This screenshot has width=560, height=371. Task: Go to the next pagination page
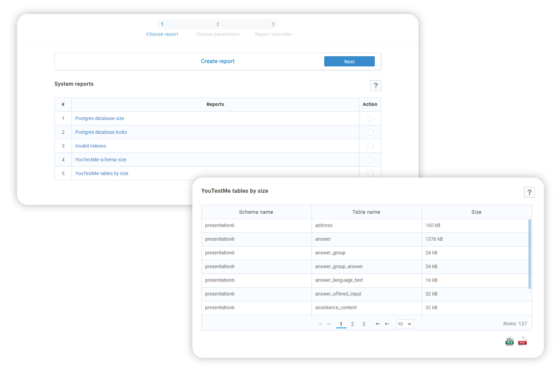[378, 324]
